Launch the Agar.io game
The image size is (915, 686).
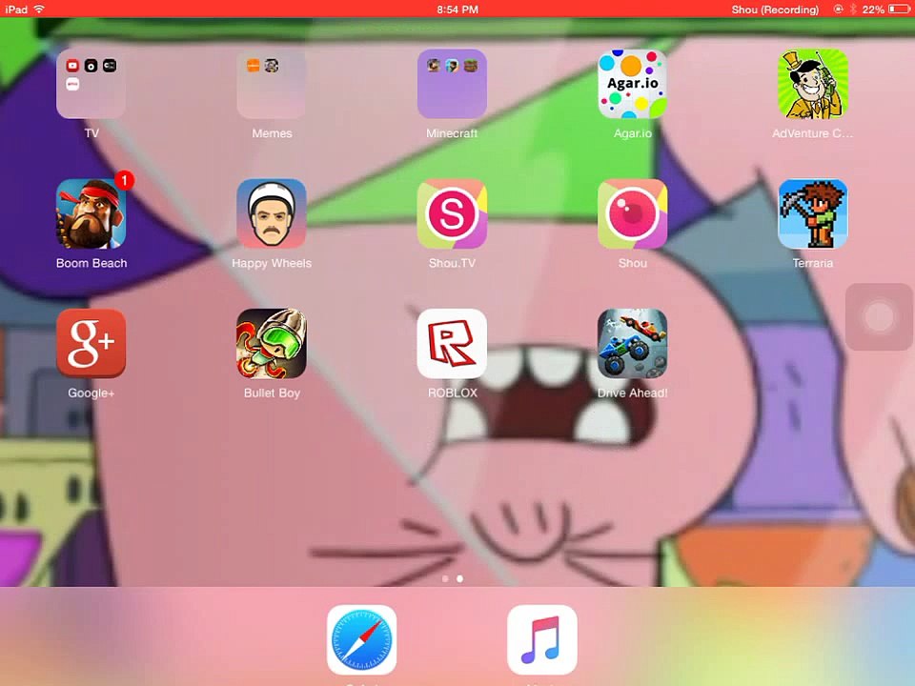(633, 84)
